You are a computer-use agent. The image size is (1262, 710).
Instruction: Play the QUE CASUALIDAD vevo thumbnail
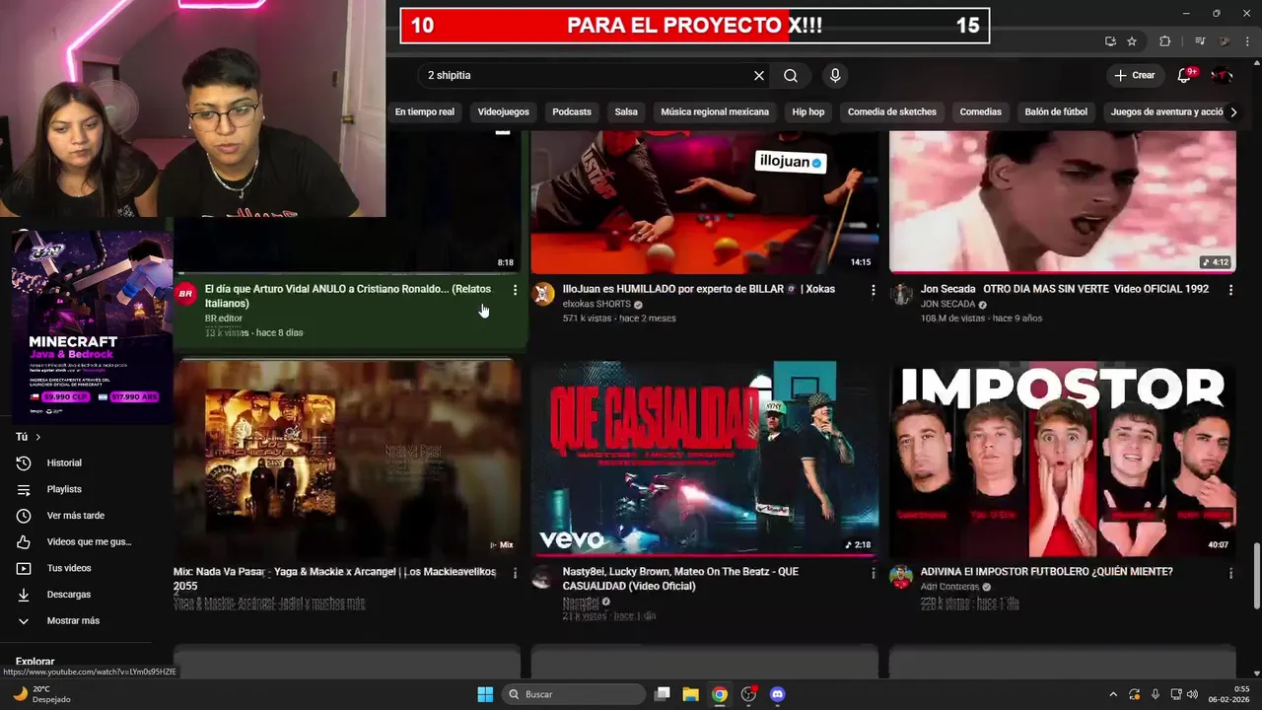(704, 458)
